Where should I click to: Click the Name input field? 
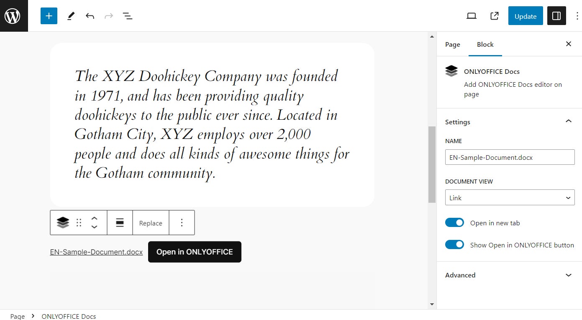pos(510,157)
